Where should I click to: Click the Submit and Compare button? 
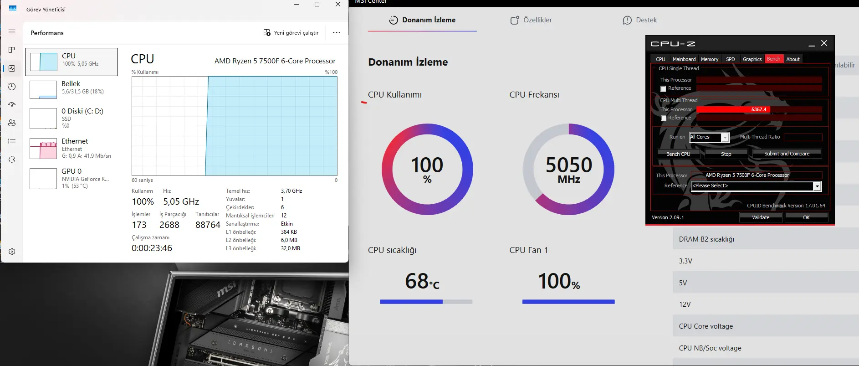[x=787, y=154]
